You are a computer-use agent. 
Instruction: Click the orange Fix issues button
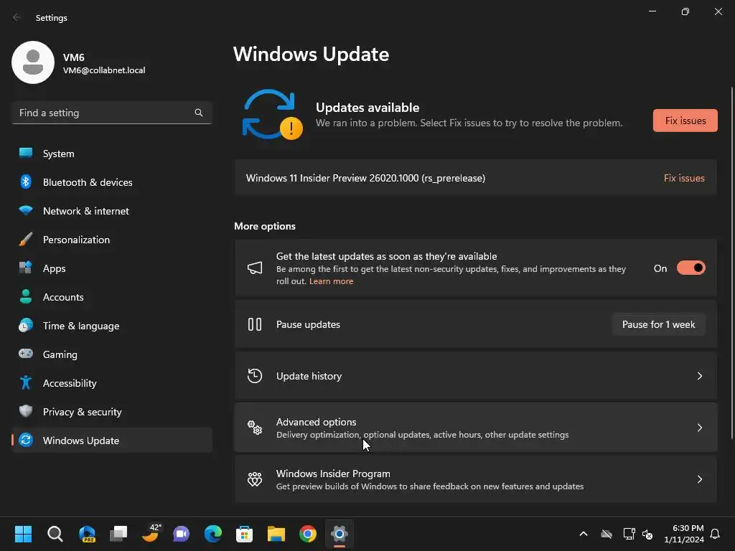pyautogui.click(x=685, y=121)
